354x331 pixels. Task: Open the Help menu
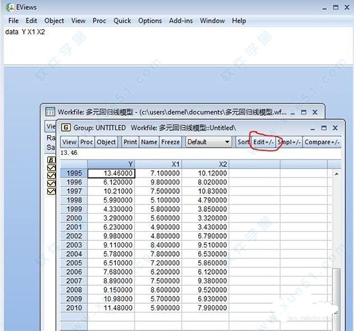[239, 21]
